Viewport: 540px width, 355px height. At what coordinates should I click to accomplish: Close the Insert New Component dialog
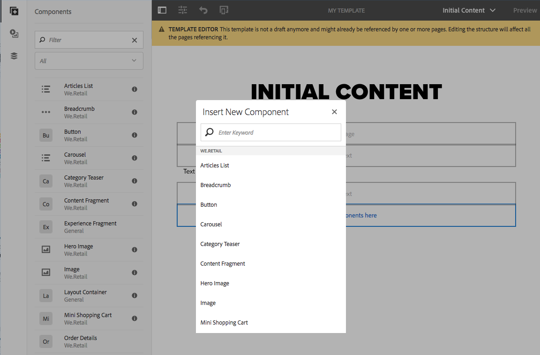[334, 112]
